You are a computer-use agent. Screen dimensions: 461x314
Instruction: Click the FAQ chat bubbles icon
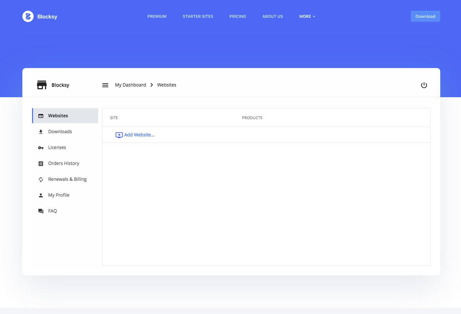point(41,211)
